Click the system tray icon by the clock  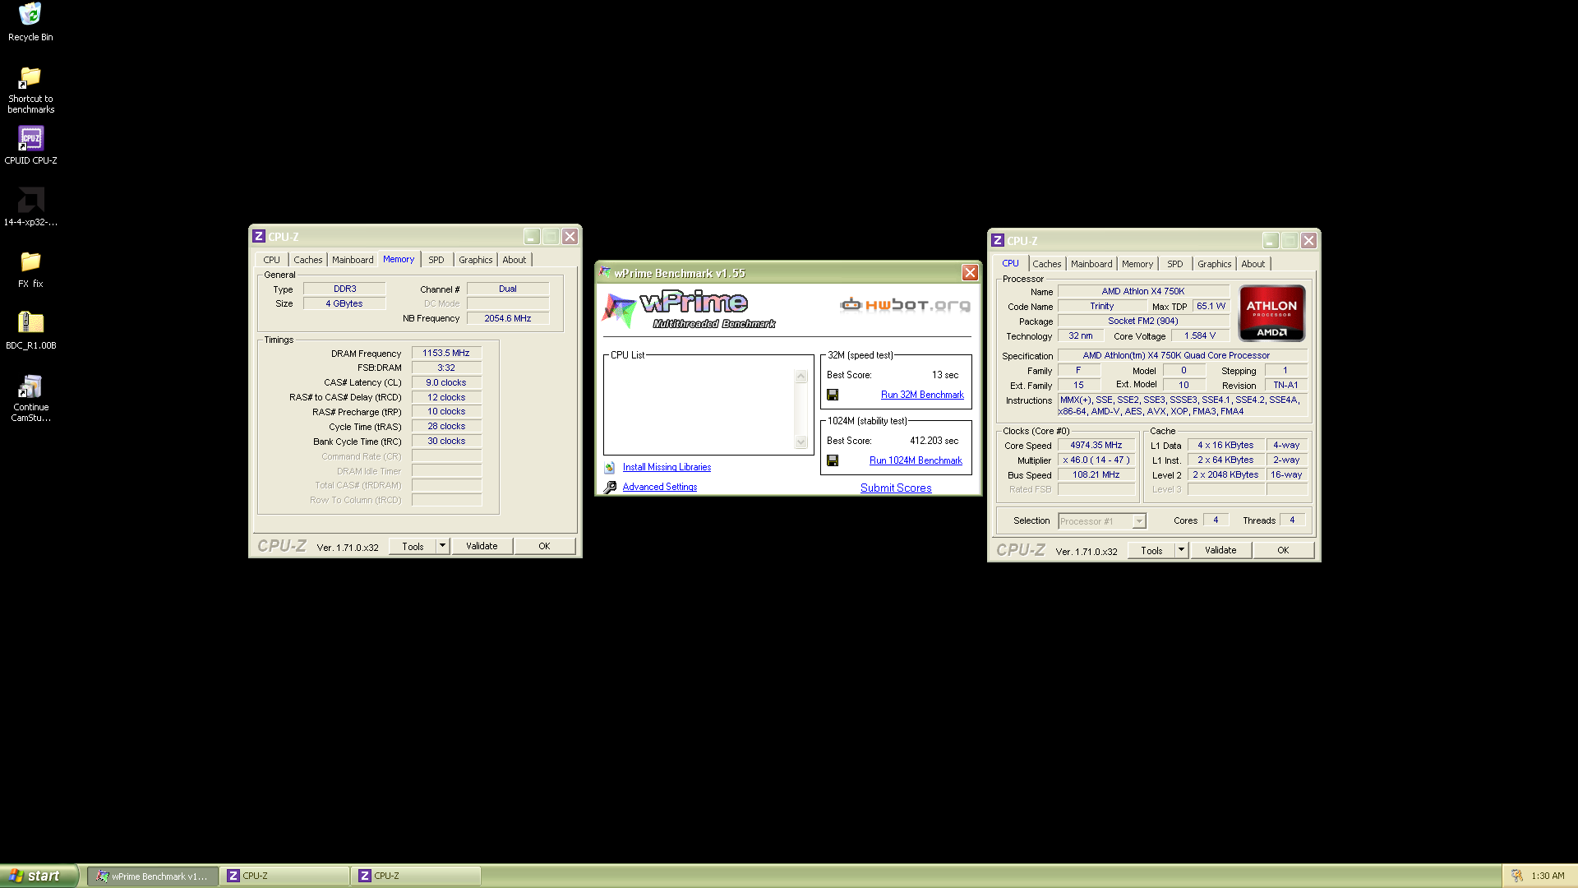coord(1516,876)
